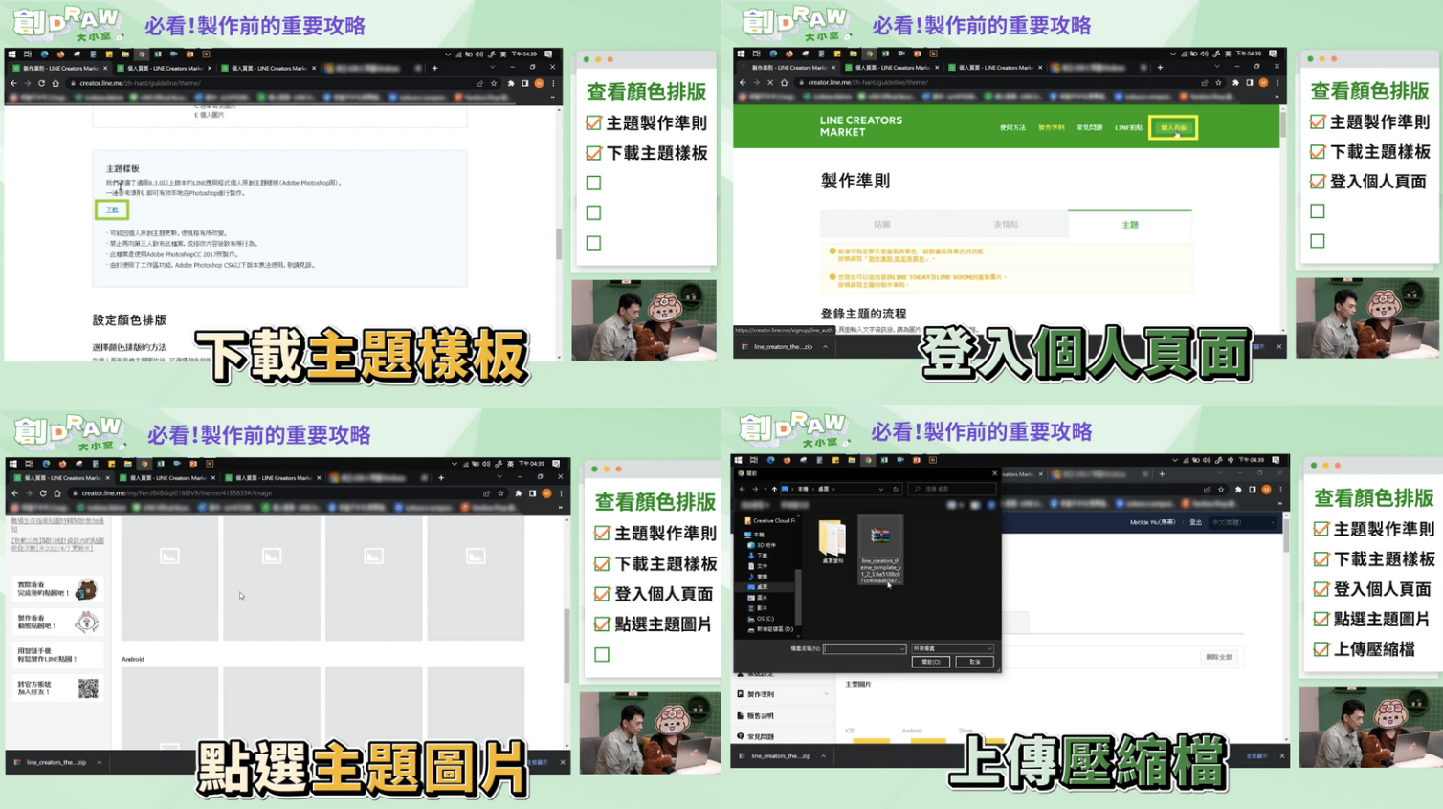Image resolution: width=1443 pixels, height=809 pixels.
Task: Click file name combo box in dialog
Action: click(864, 648)
